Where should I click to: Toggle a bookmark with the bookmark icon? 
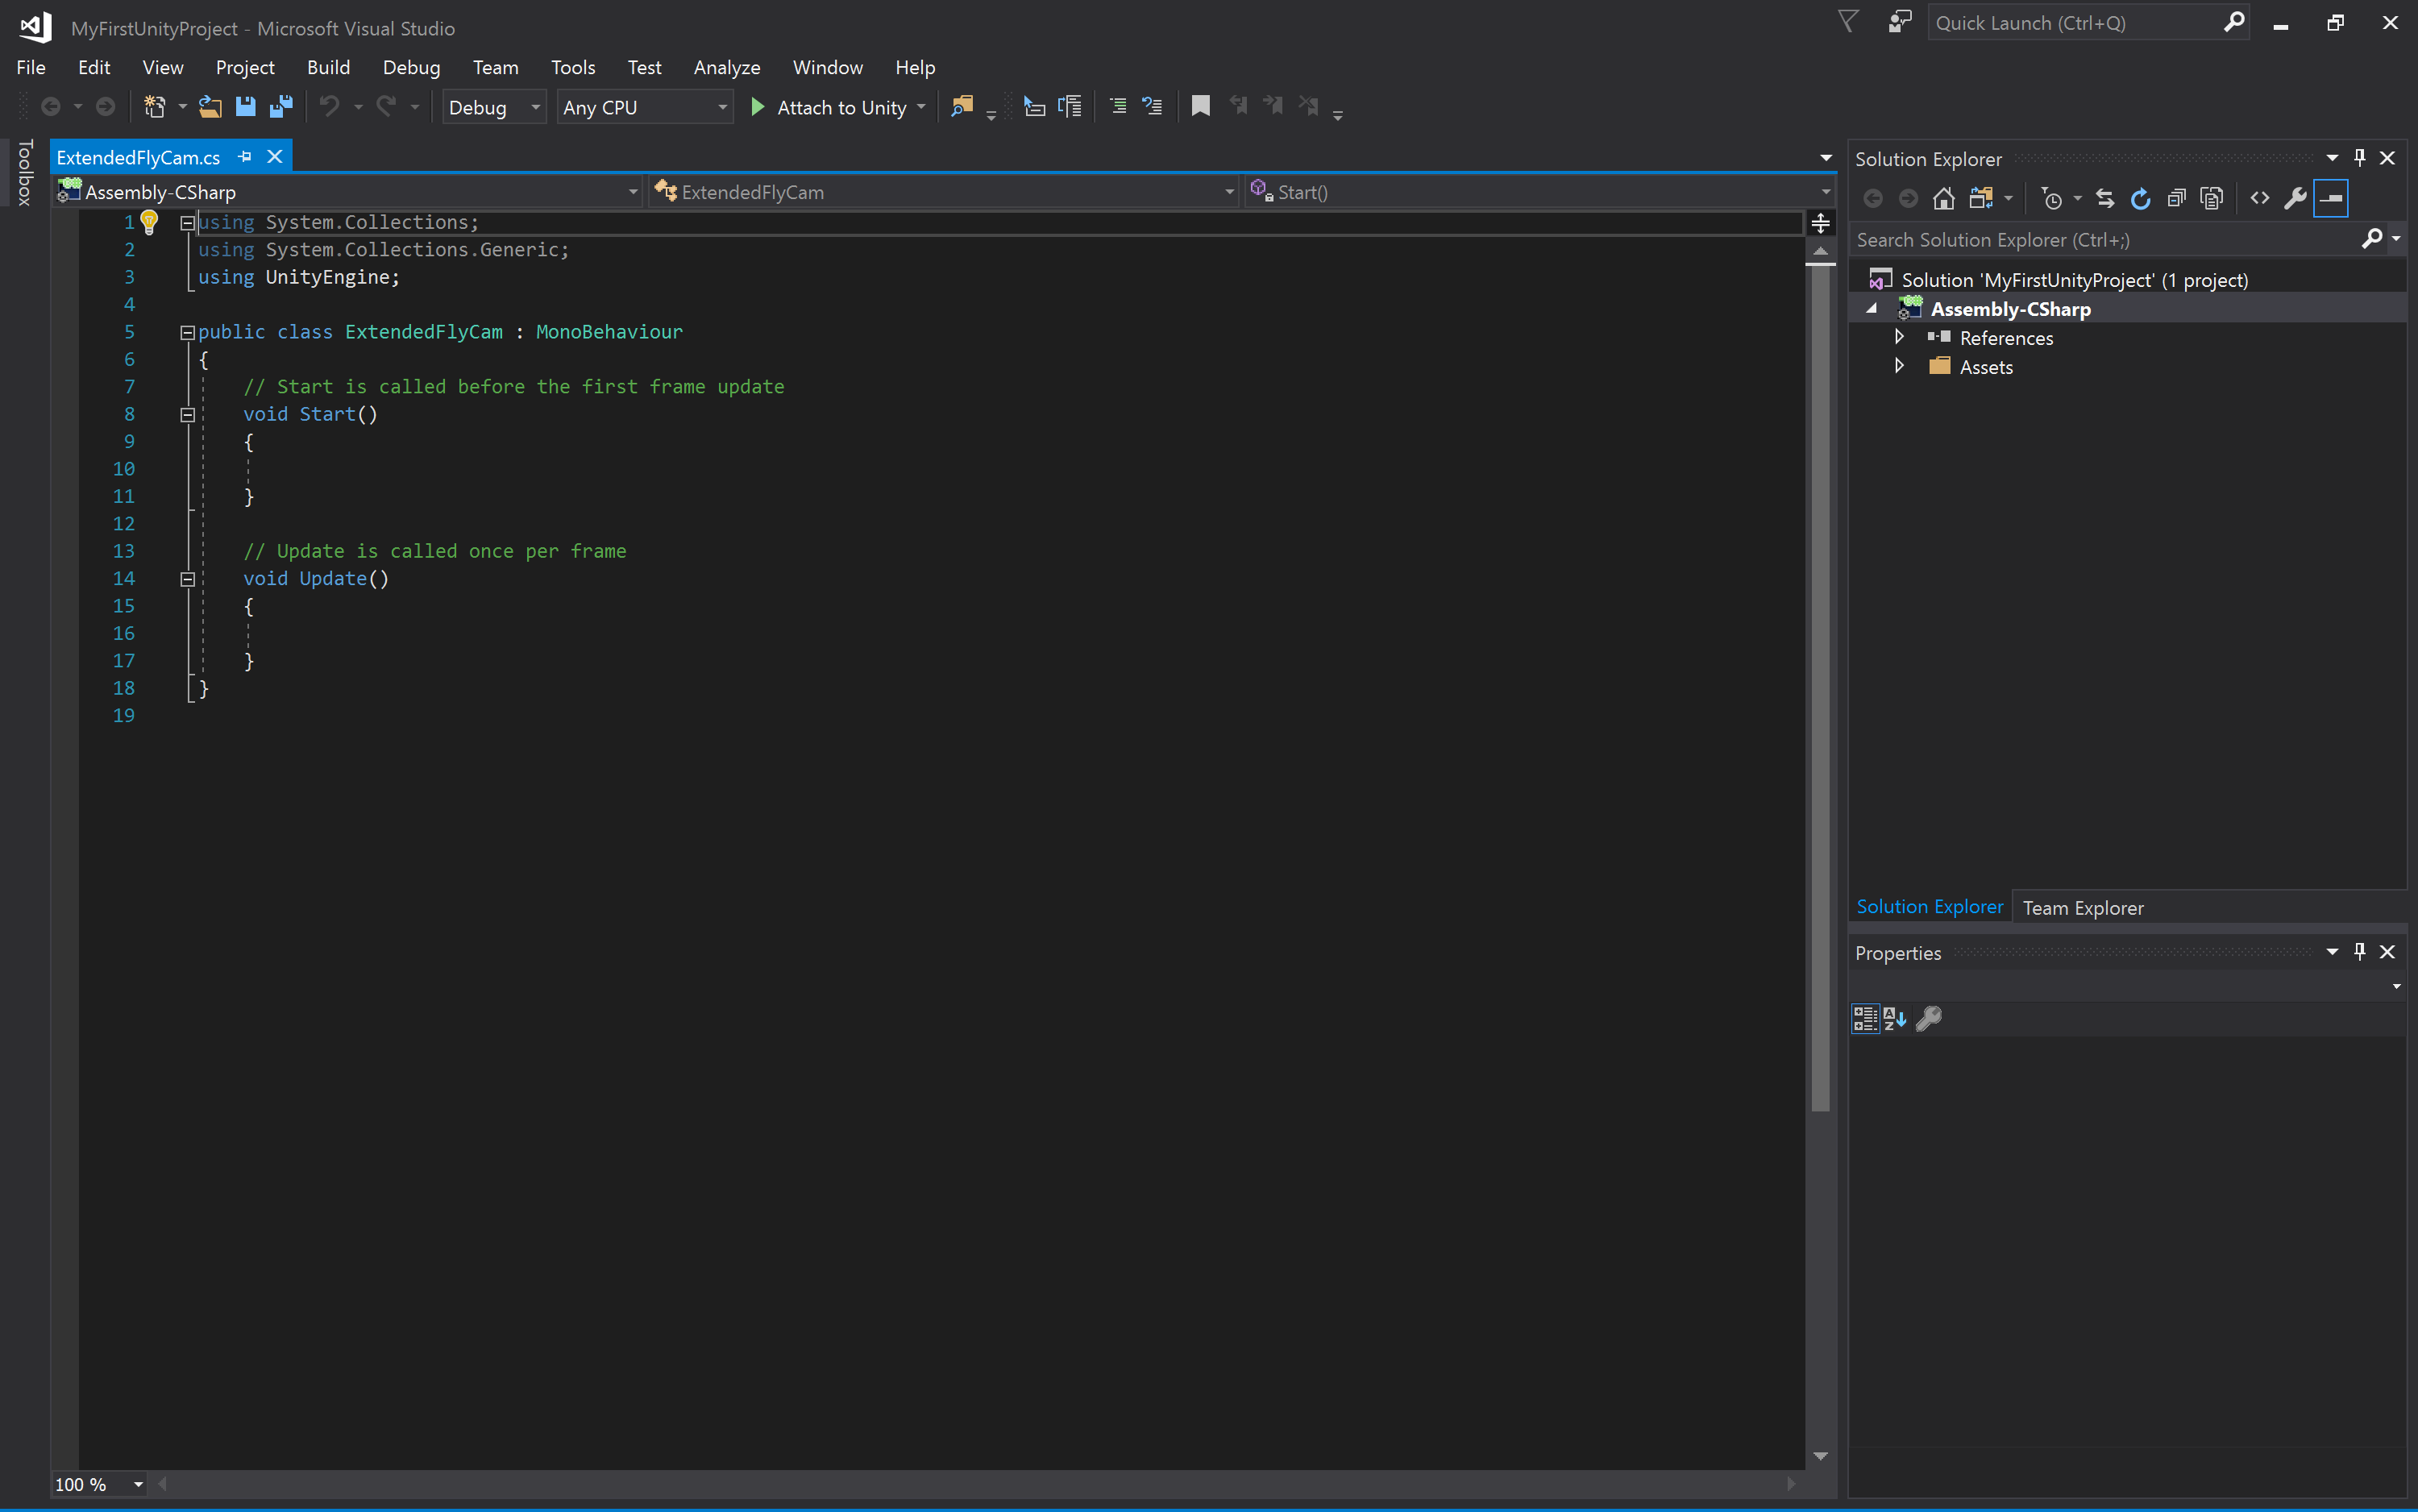coord(1200,106)
